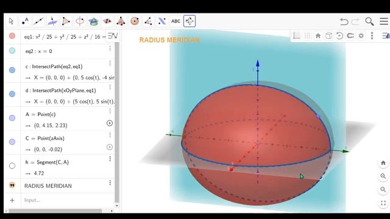Screen dimensions: 390x219
Task: Open more options in 3D style bar
Action: 372,36
